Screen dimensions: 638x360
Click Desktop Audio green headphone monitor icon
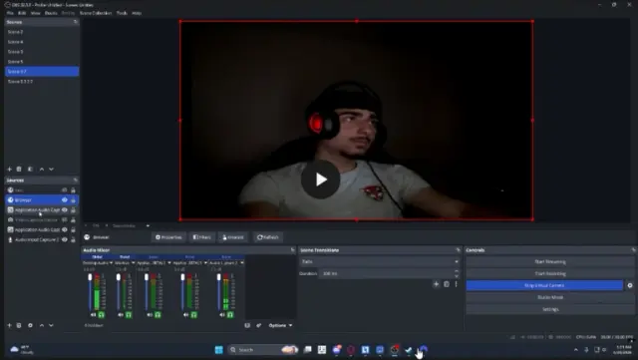coord(101,315)
